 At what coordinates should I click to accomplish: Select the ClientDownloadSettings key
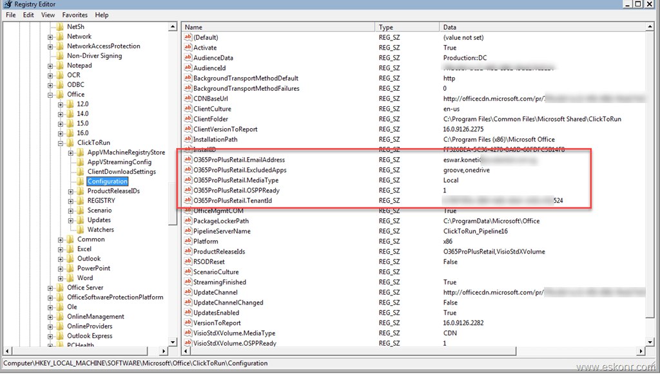(122, 171)
